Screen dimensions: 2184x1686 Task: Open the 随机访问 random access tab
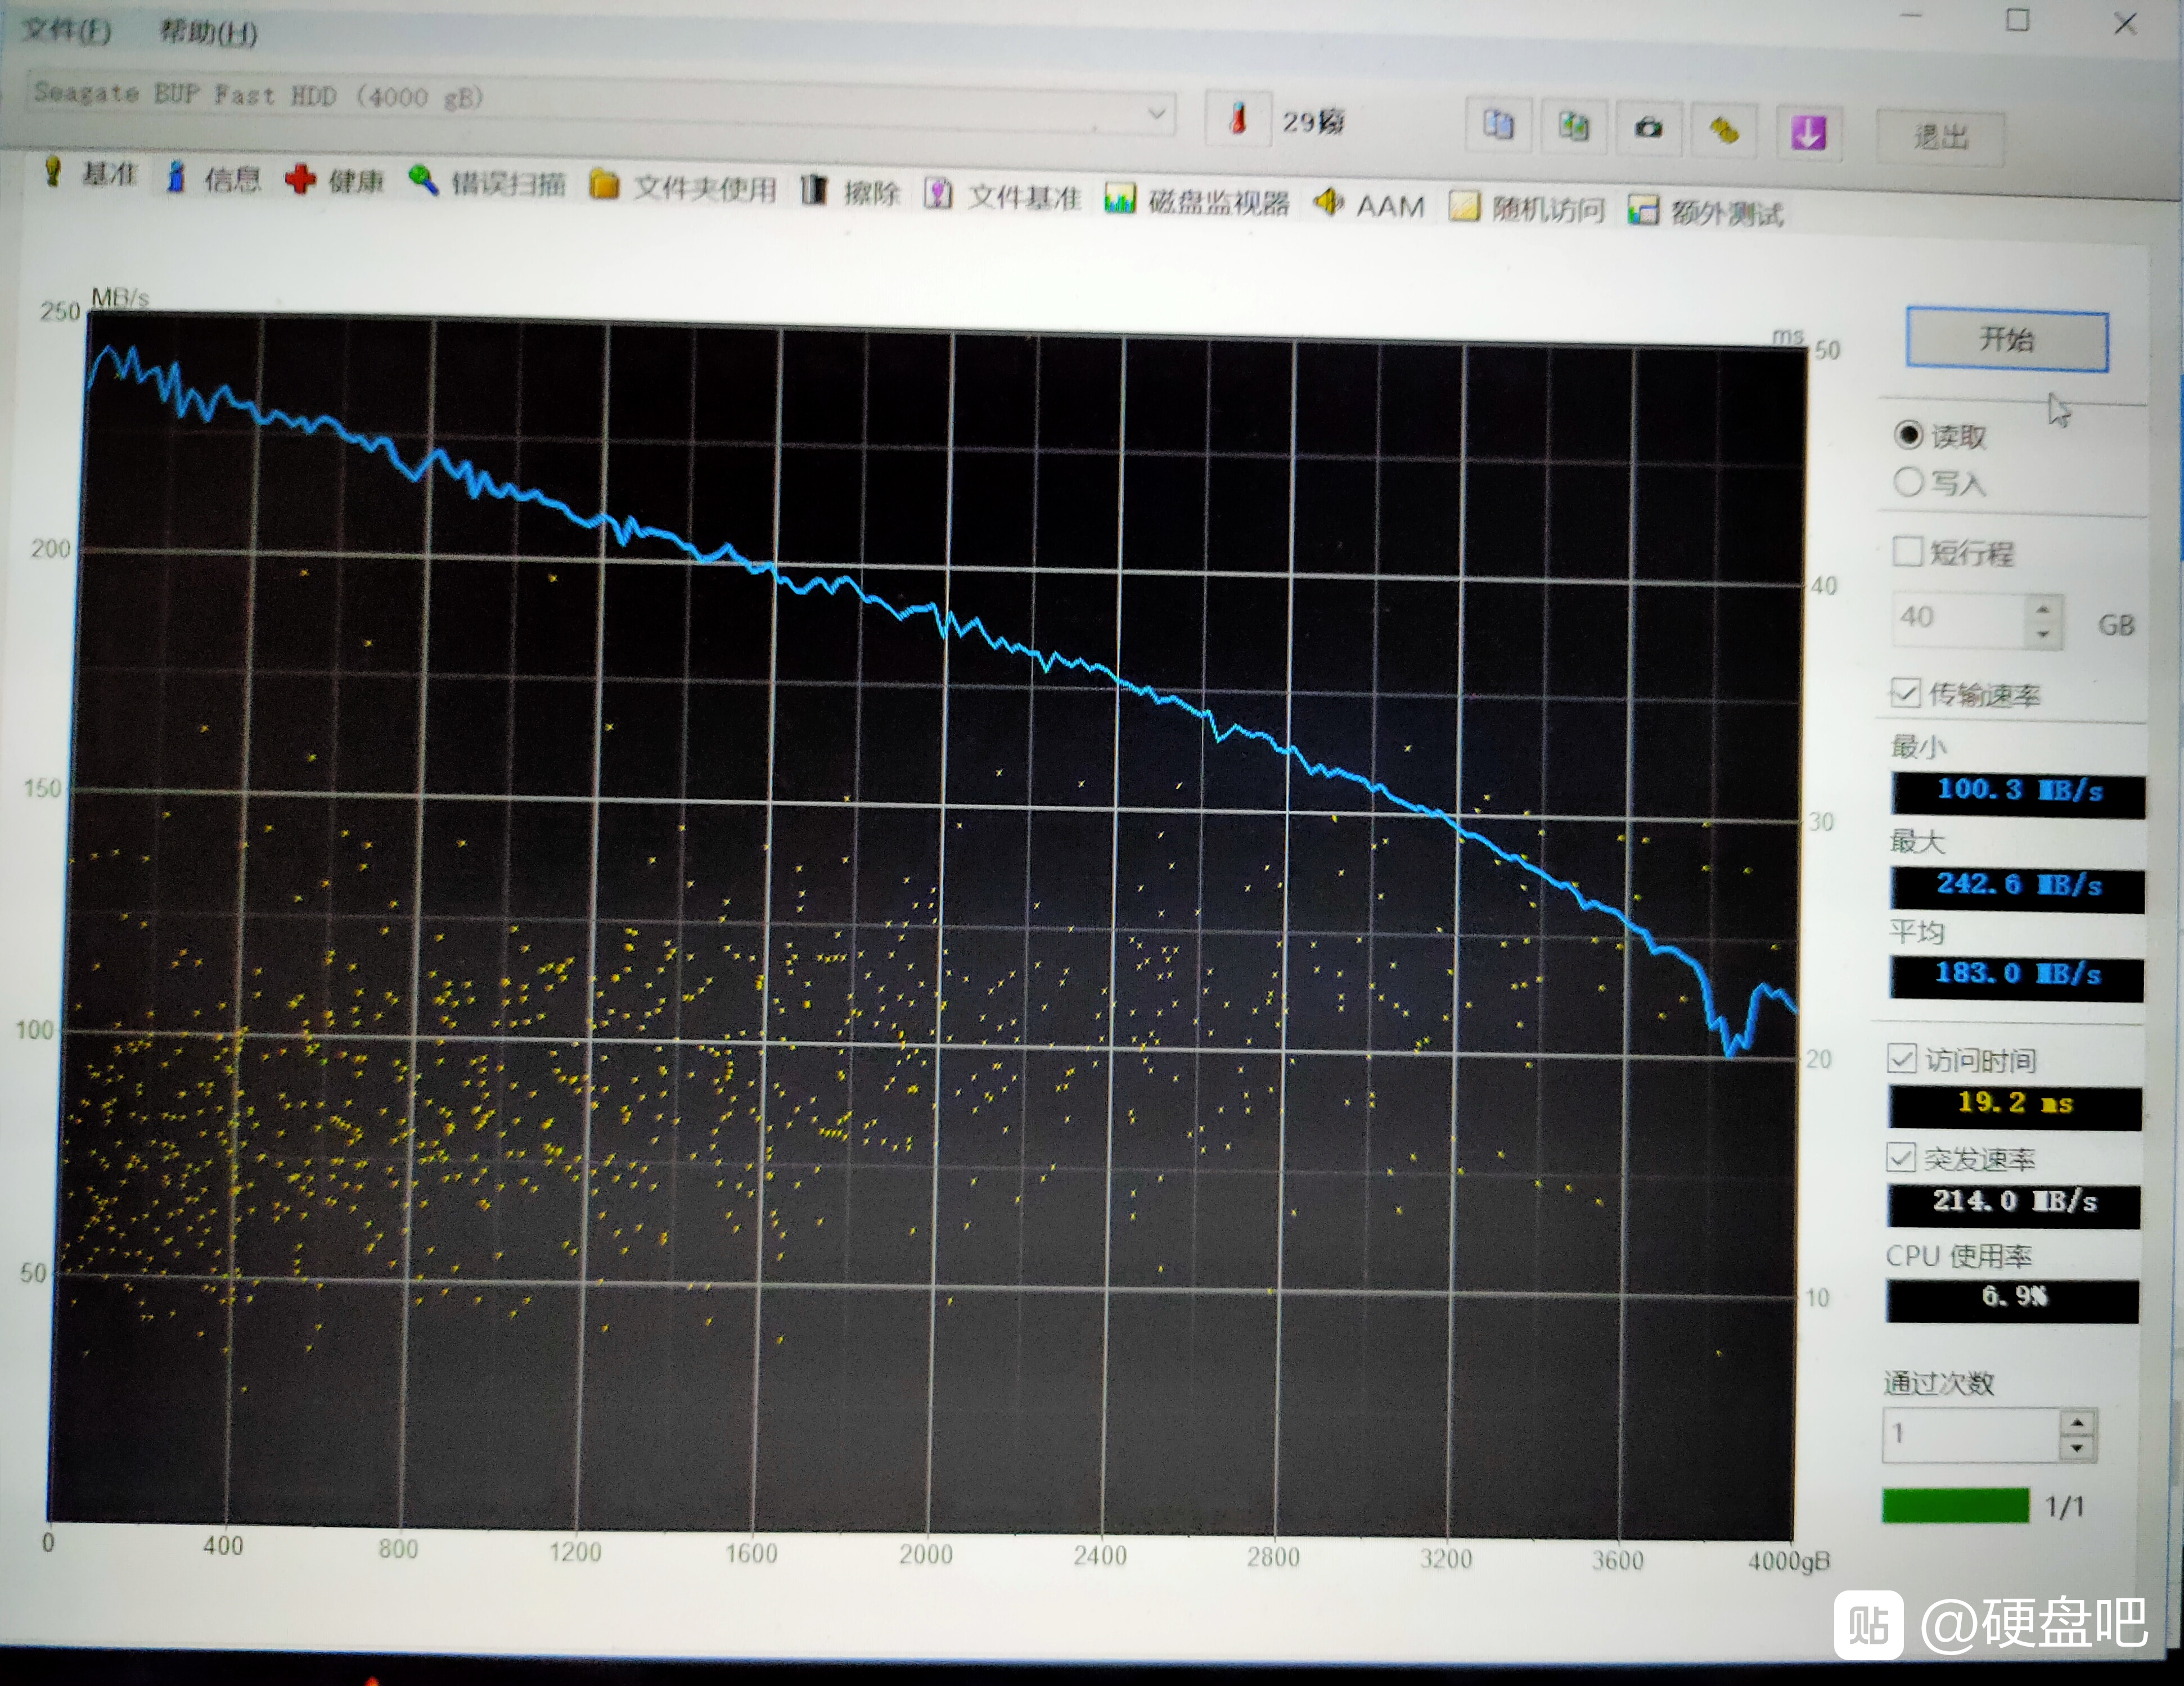(x=1528, y=208)
